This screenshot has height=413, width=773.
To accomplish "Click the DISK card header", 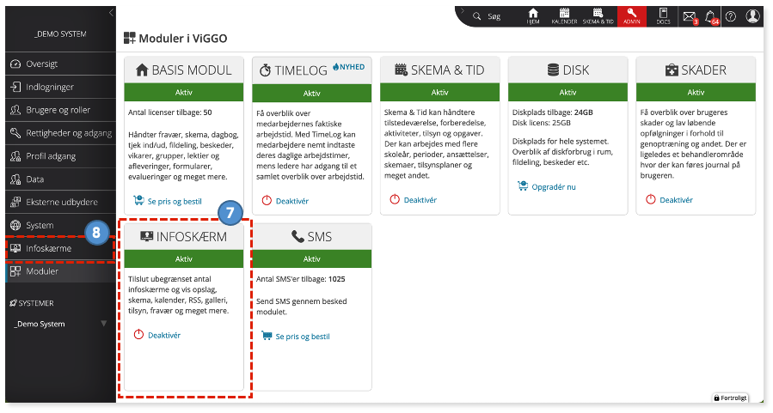I will 567,70.
